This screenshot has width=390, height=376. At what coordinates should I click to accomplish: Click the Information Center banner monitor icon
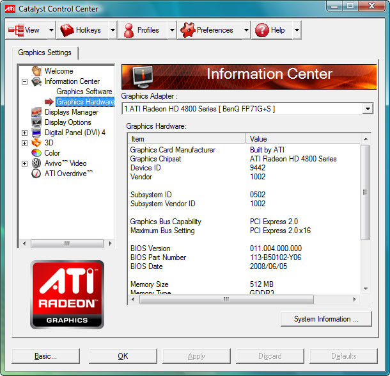click(x=143, y=76)
